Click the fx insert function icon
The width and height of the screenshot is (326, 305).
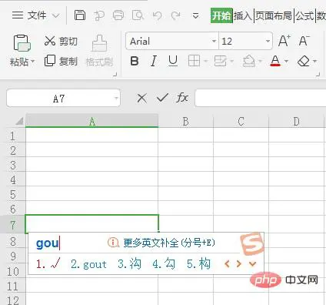(x=182, y=98)
